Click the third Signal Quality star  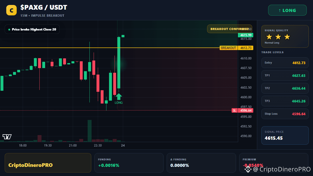287,37
